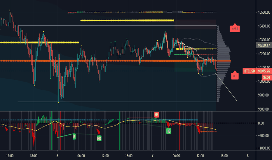Click the date 6 time axis label
The width and height of the screenshot is (272, 160).
point(57,156)
